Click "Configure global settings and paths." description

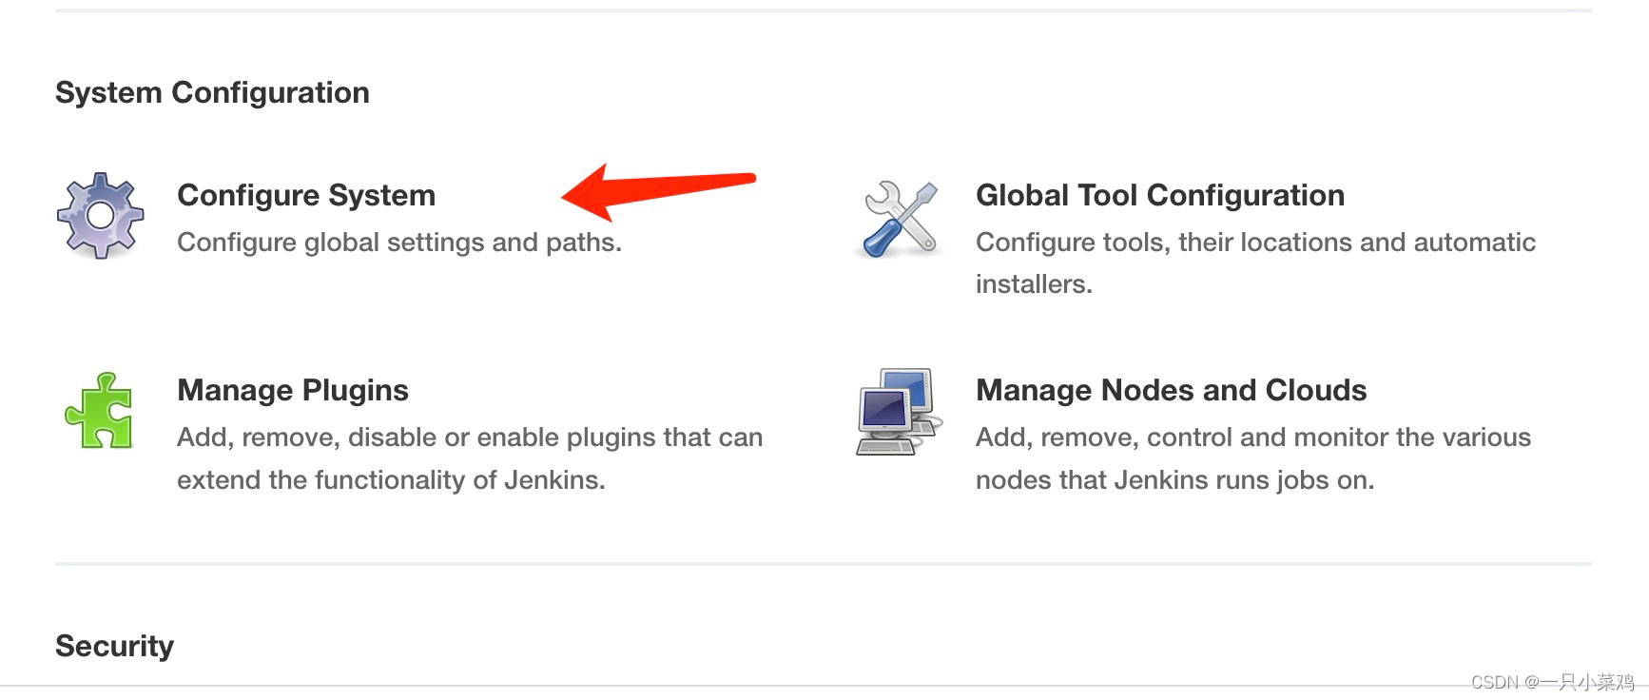[399, 243]
